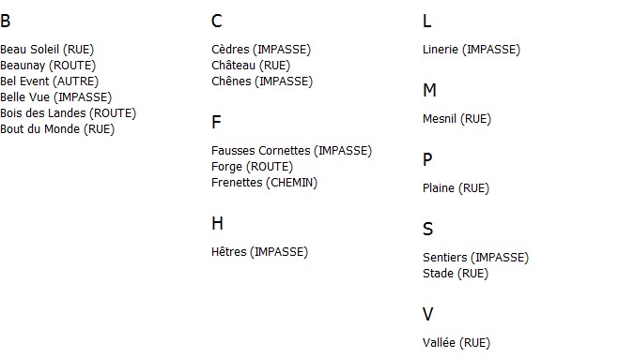Select Plaine (RUE) link

click(456, 188)
